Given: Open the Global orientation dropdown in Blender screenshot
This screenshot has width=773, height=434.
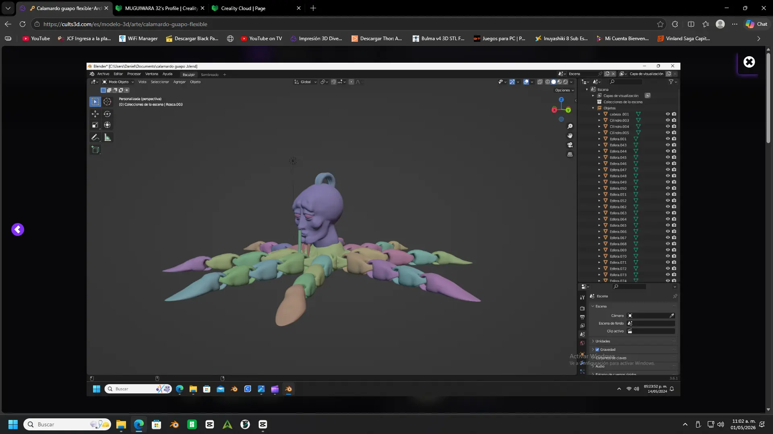Looking at the screenshot, I should (x=306, y=82).
